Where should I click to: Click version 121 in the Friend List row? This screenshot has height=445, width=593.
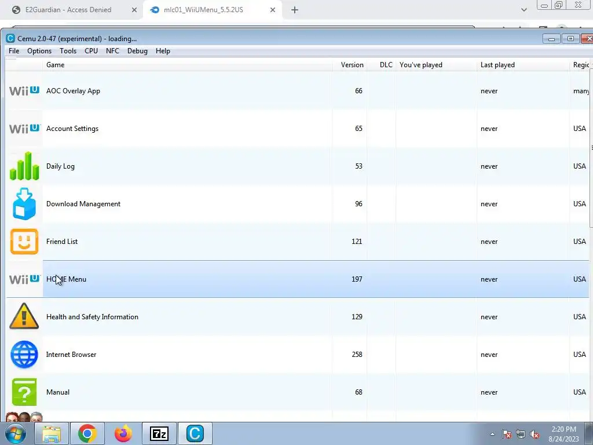click(357, 242)
